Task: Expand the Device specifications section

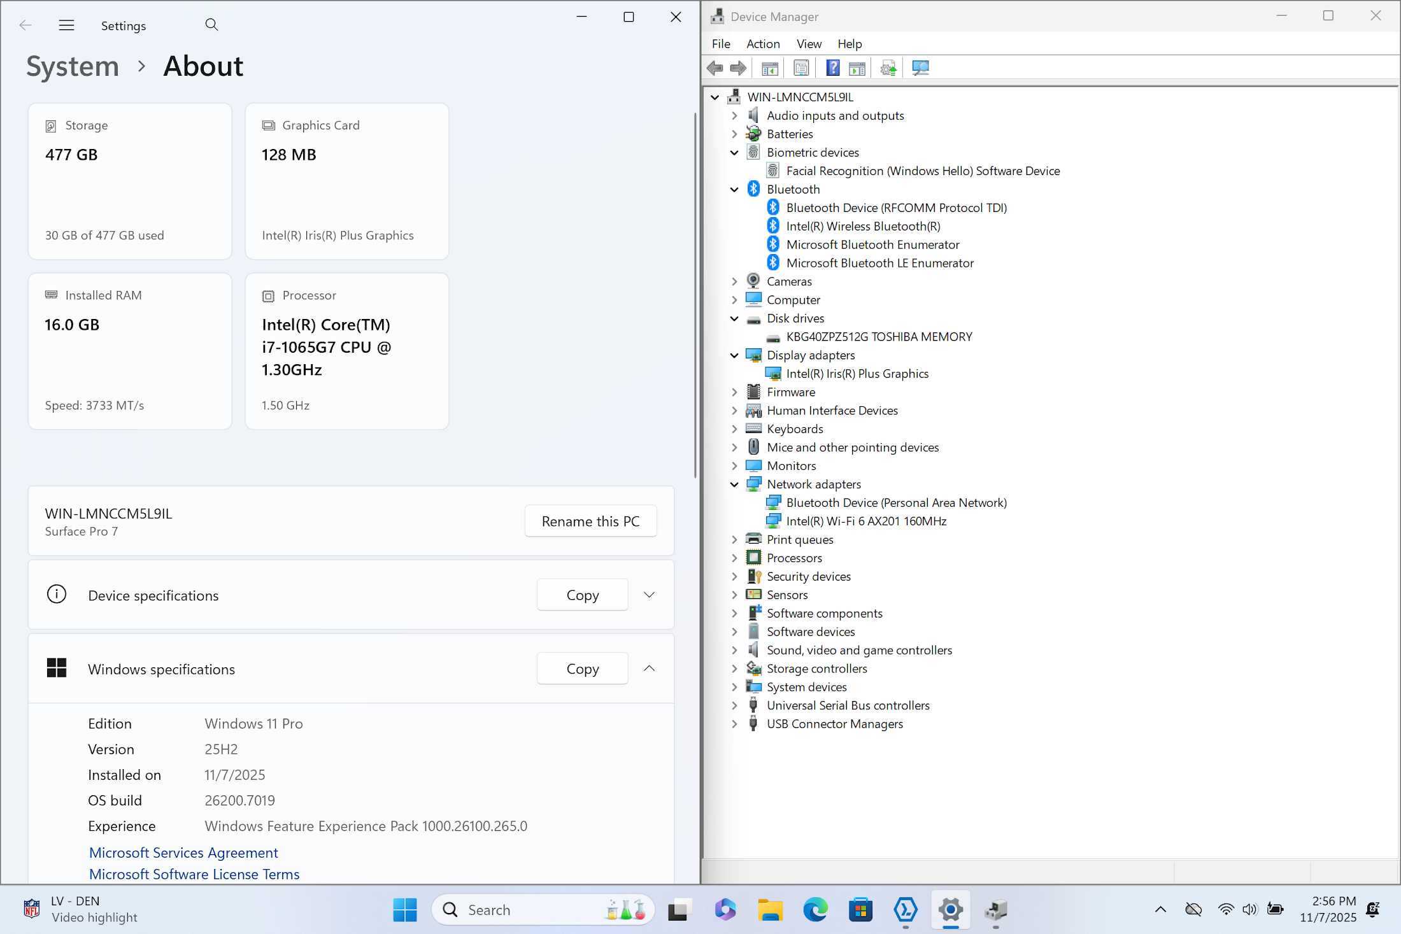Action: click(649, 595)
